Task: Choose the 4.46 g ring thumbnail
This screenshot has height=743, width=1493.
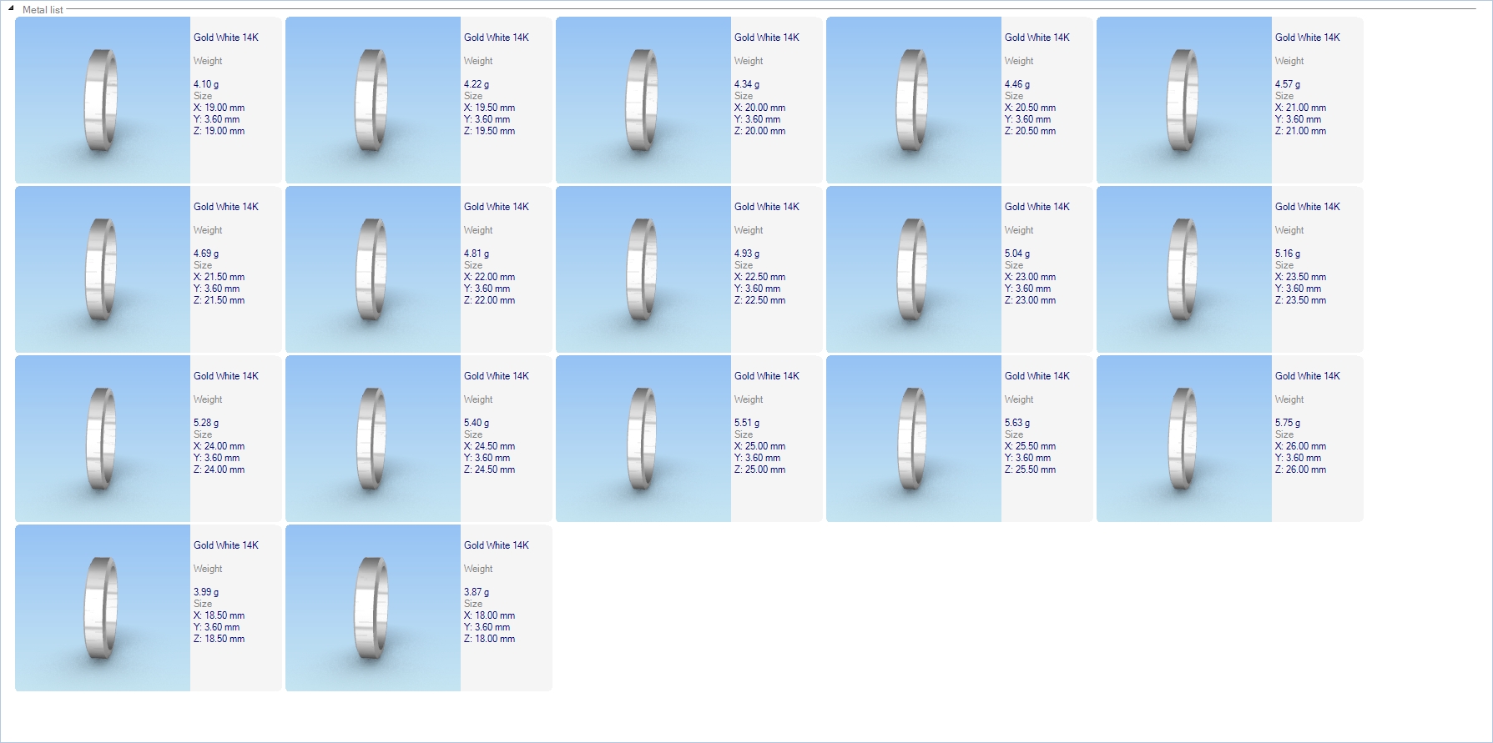Action: (914, 100)
